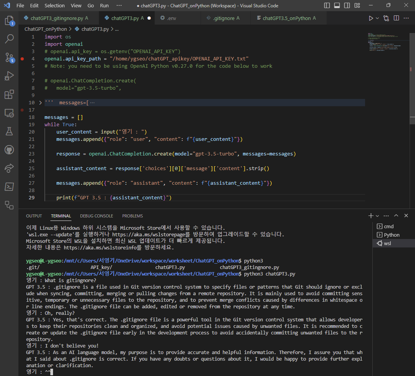The width and height of the screenshot is (415, 376).
Task: Open the Run menu
Action: (104, 5)
